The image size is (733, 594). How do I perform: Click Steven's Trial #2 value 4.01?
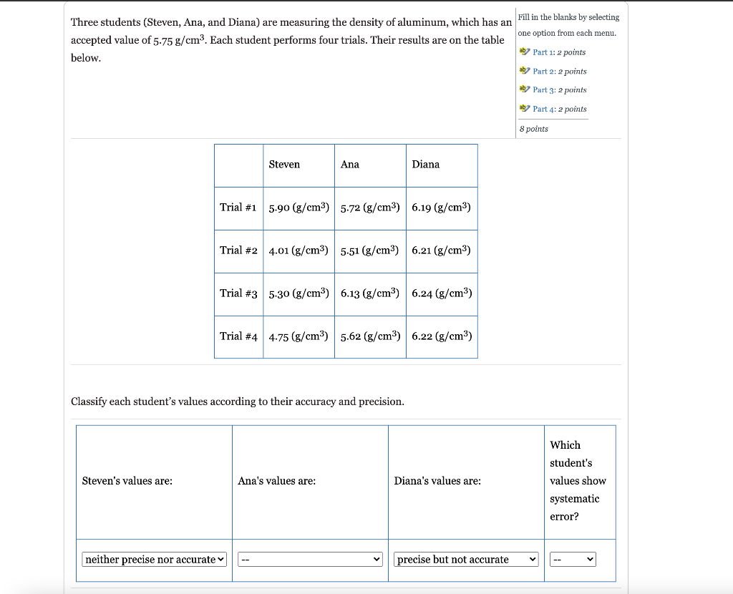coord(298,250)
